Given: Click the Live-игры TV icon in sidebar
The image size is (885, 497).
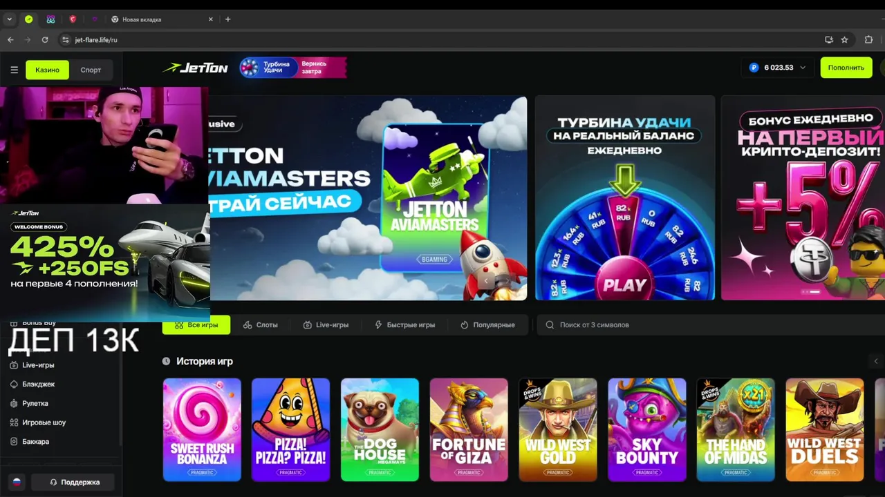Looking at the screenshot, I should point(14,365).
